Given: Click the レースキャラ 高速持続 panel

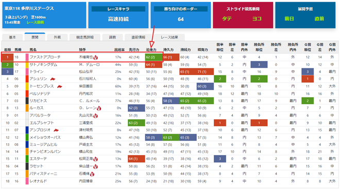Looking at the screenshot, I should pyautogui.click(x=118, y=15).
